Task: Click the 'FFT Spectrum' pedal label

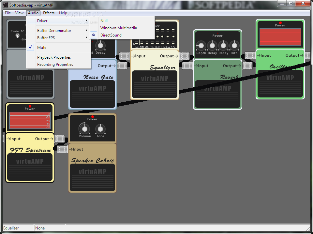Action: [x=30, y=150]
